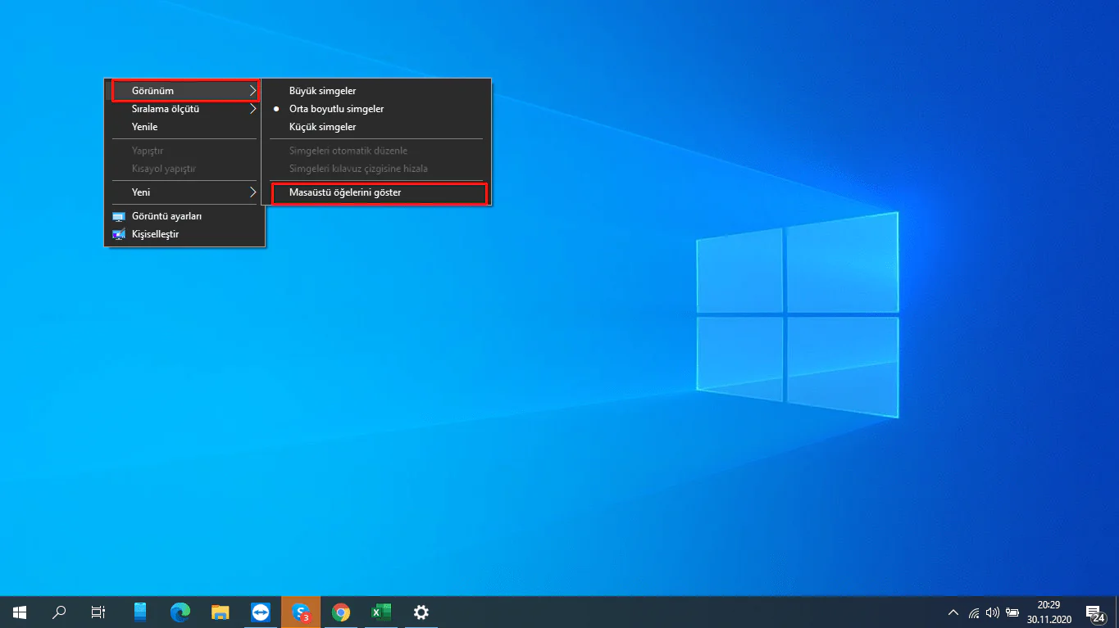Open Google Chrome in the taskbar
The width and height of the screenshot is (1119, 628).
[341, 612]
